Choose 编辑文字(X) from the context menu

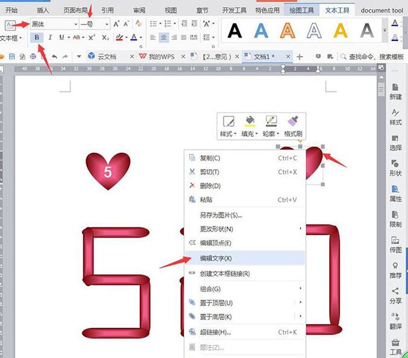(216, 258)
